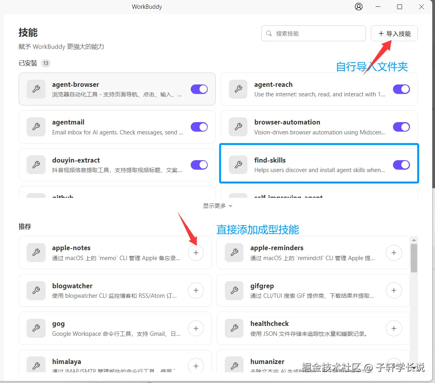
Task: Switch off the find-skills toggle
Action: [x=401, y=165]
